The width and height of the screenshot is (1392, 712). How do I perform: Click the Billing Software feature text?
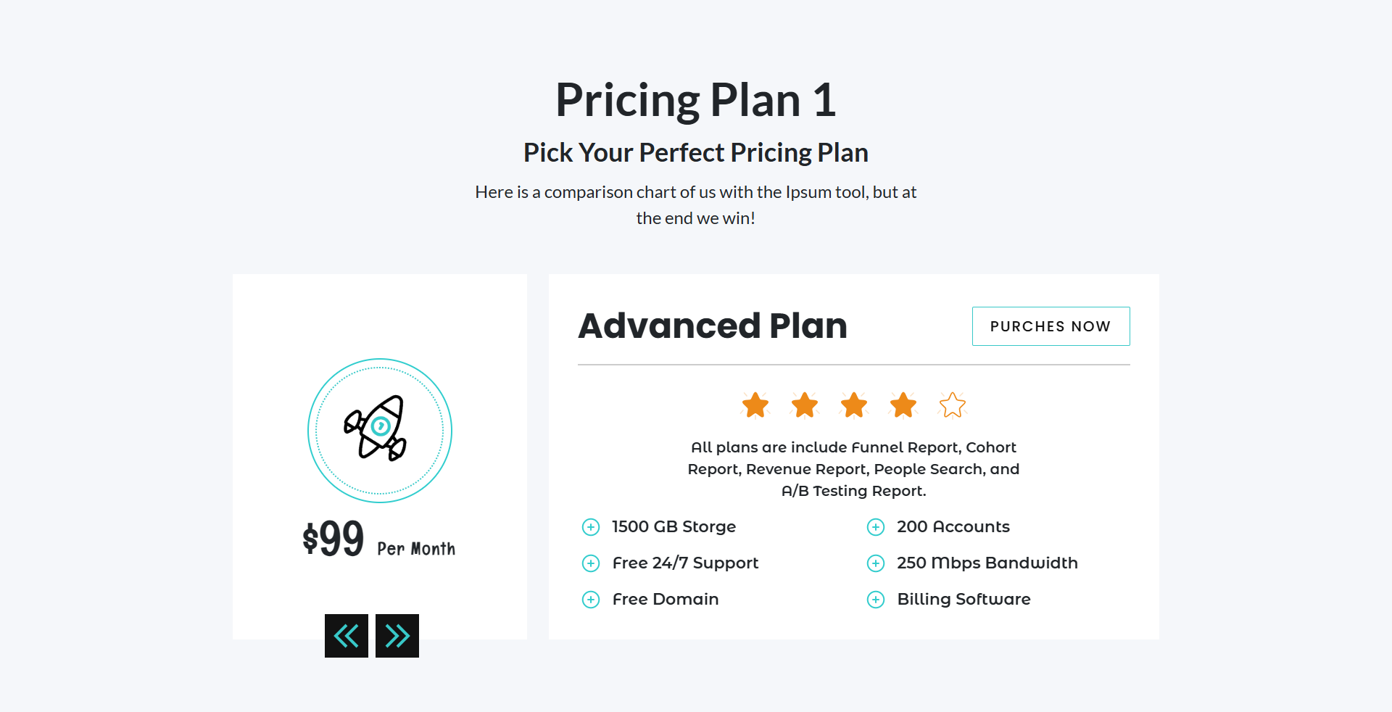click(x=964, y=599)
